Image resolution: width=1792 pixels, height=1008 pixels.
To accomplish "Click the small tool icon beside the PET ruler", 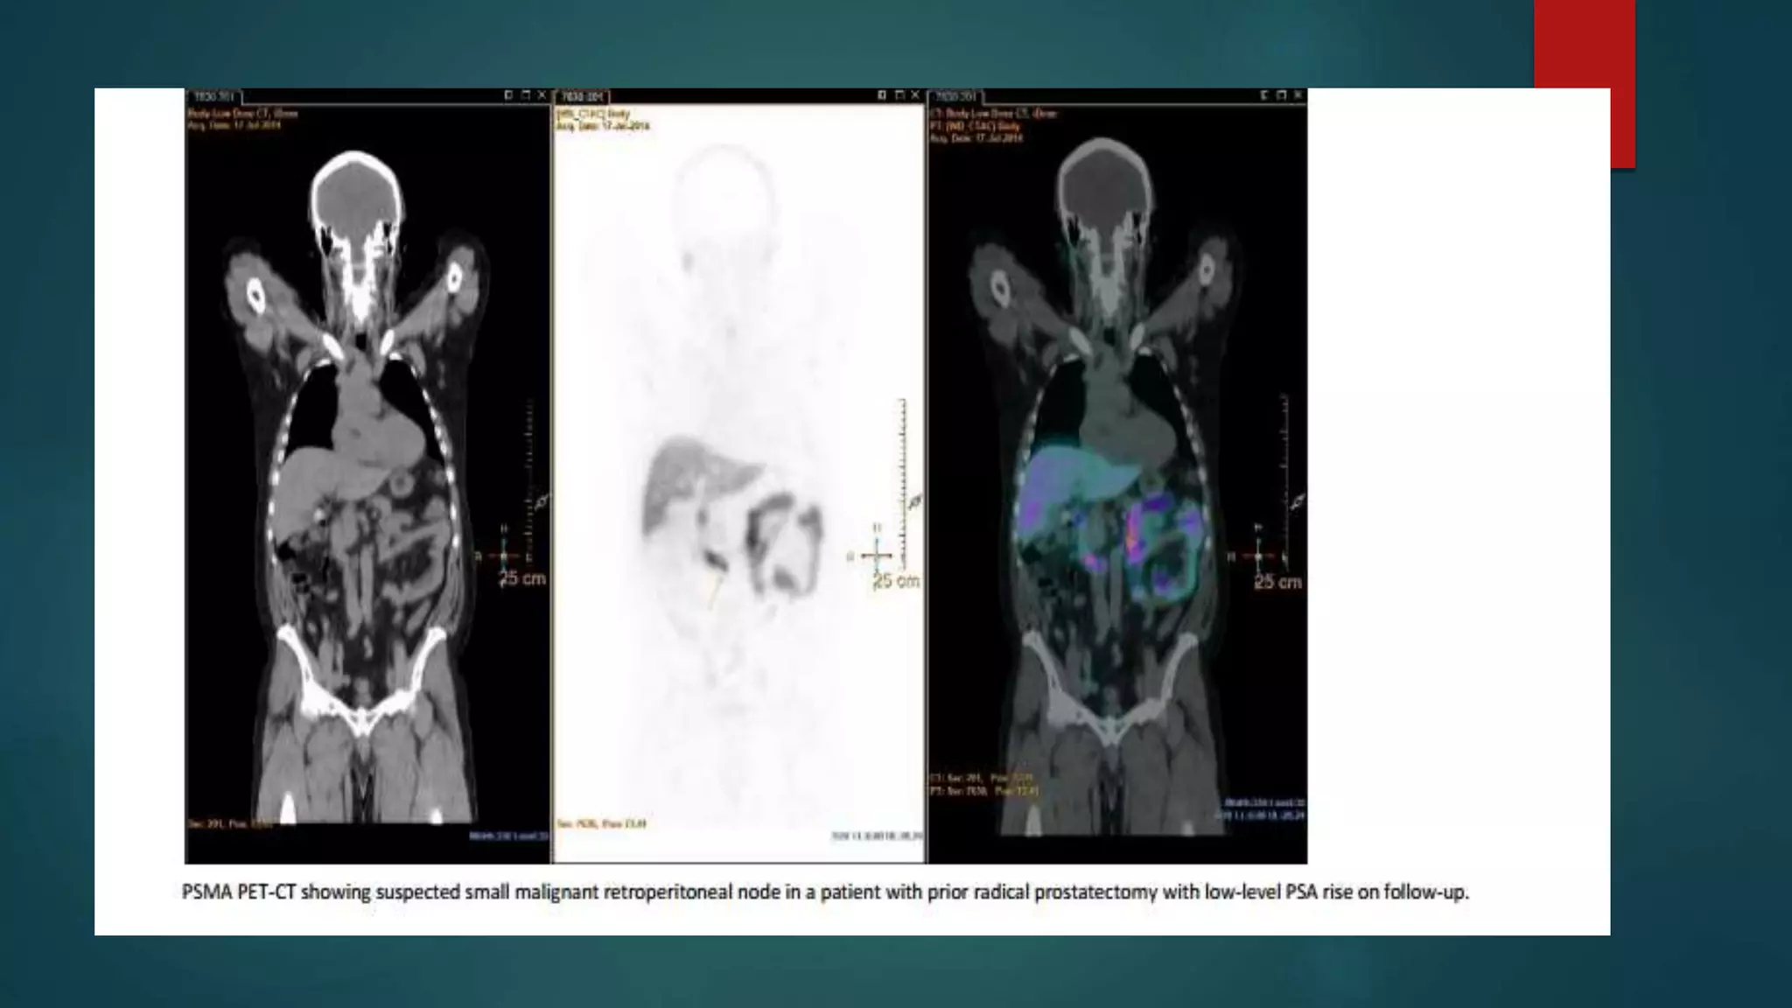I will click(x=914, y=501).
